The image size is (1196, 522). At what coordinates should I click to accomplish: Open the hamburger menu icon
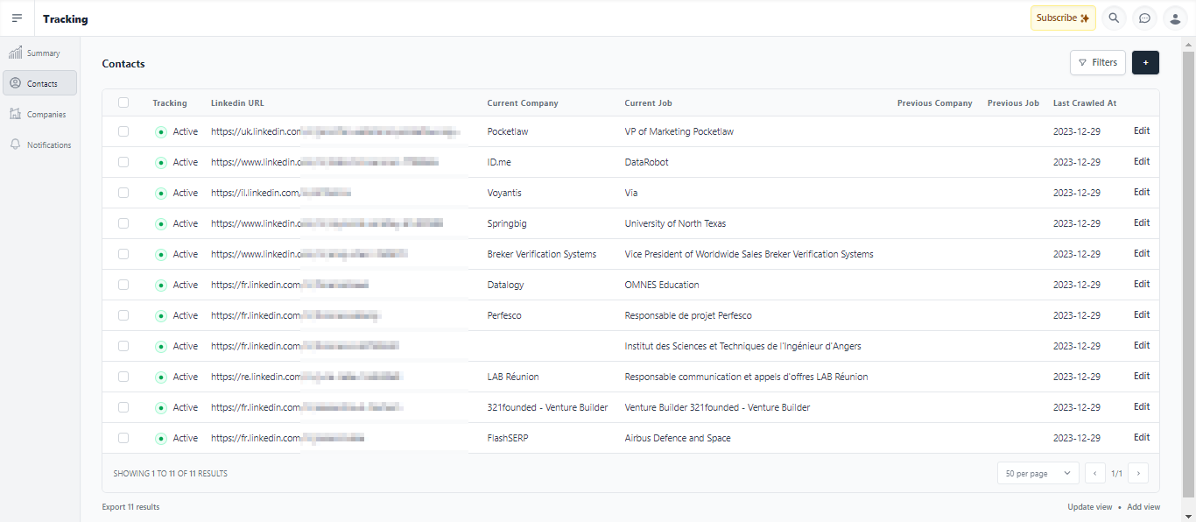click(17, 18)
